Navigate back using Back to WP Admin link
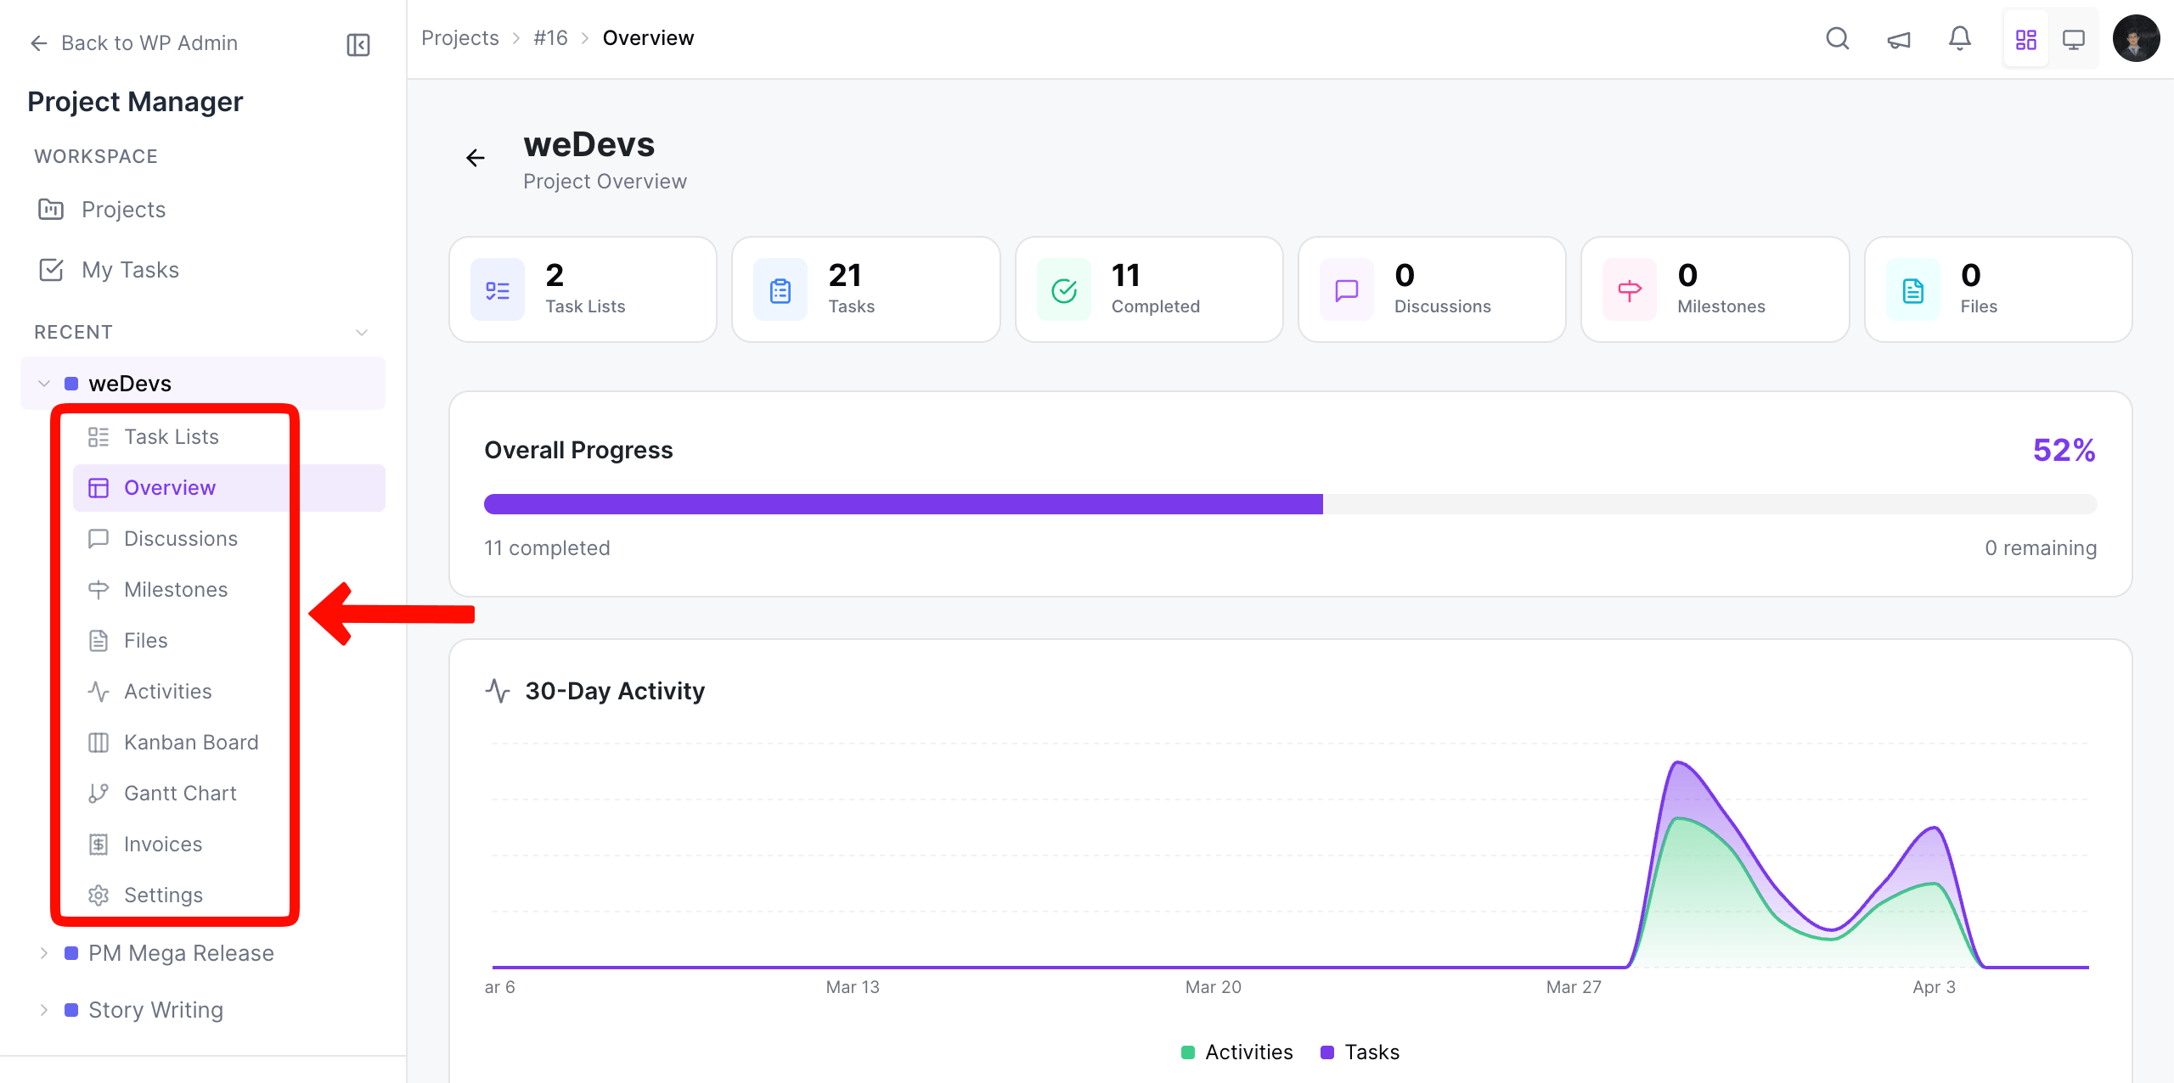 [x=132, y=42]
